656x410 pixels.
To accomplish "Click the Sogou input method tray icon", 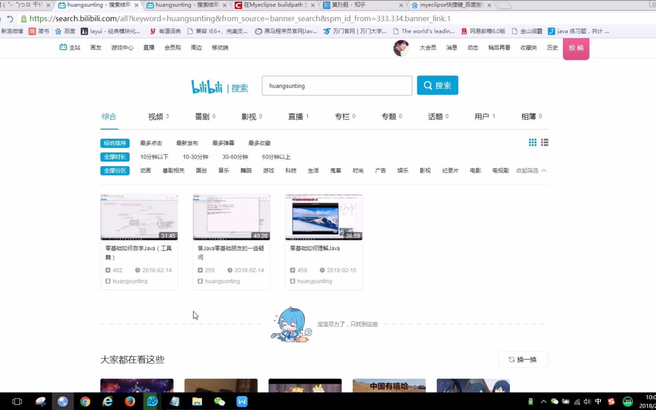I will coord(611,402).
